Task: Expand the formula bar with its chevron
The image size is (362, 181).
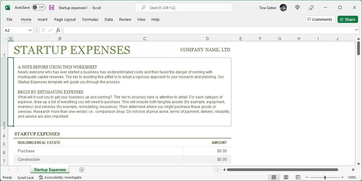Action: 357,30
